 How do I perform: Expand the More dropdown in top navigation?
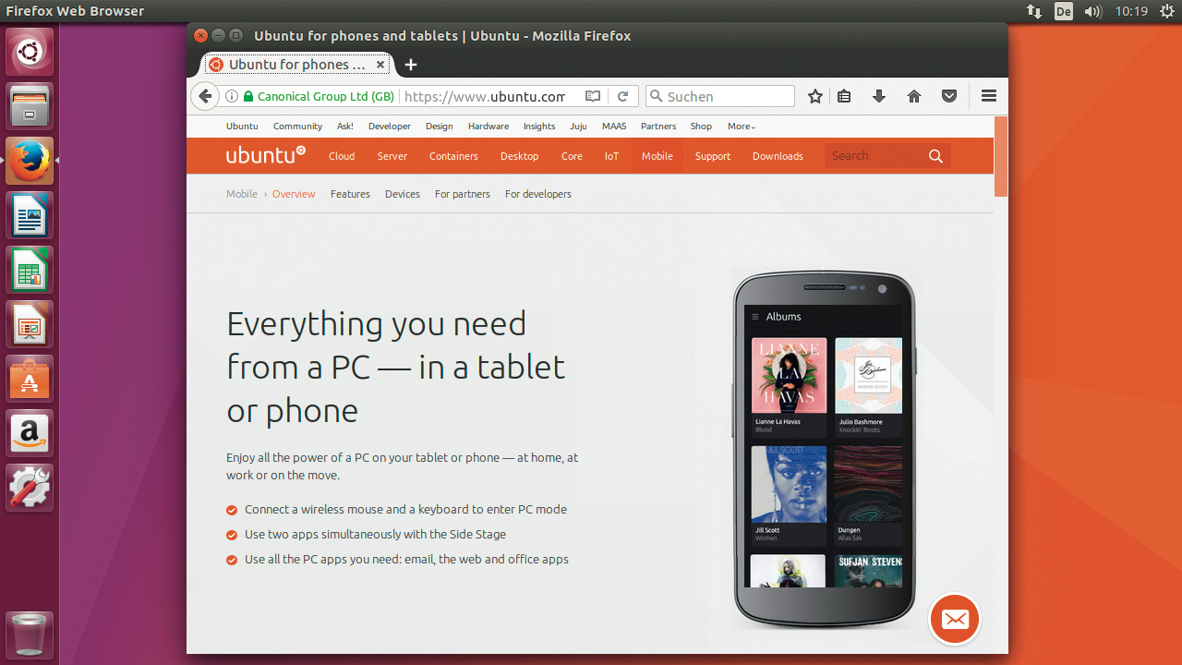(741, 127)
